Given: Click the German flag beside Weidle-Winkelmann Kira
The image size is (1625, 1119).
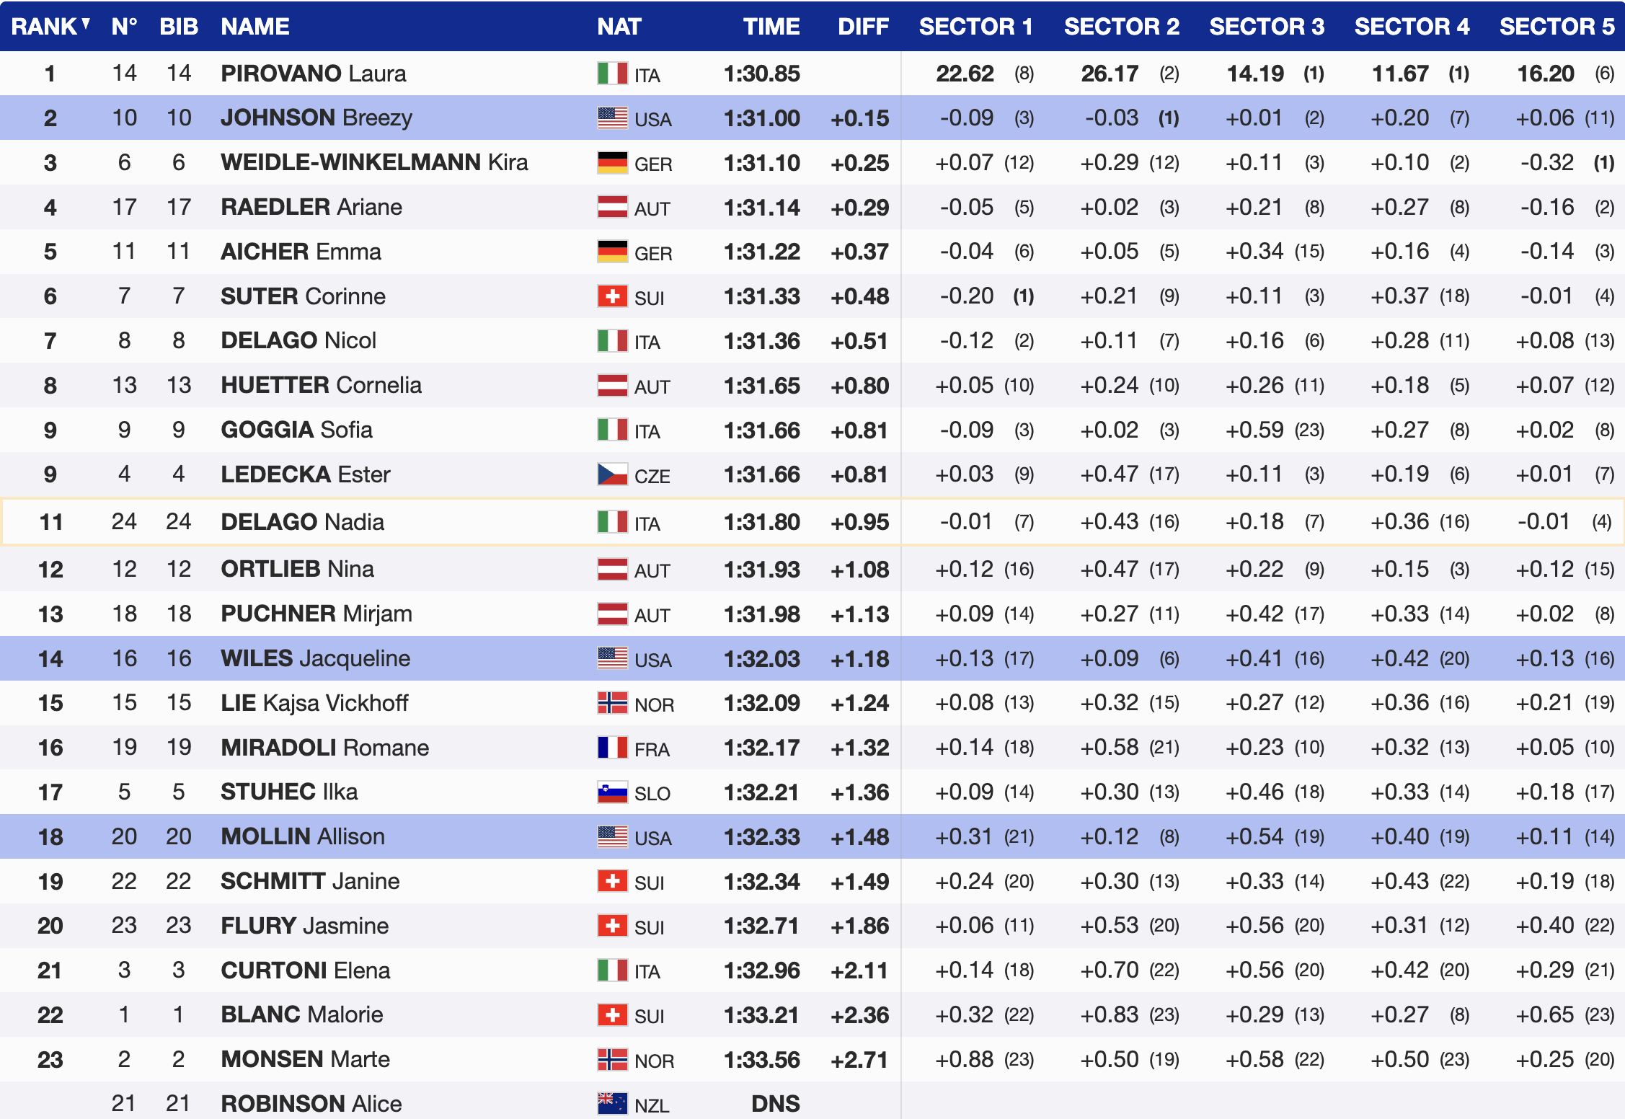Looking at the screenshot, I should pos(612,163).
